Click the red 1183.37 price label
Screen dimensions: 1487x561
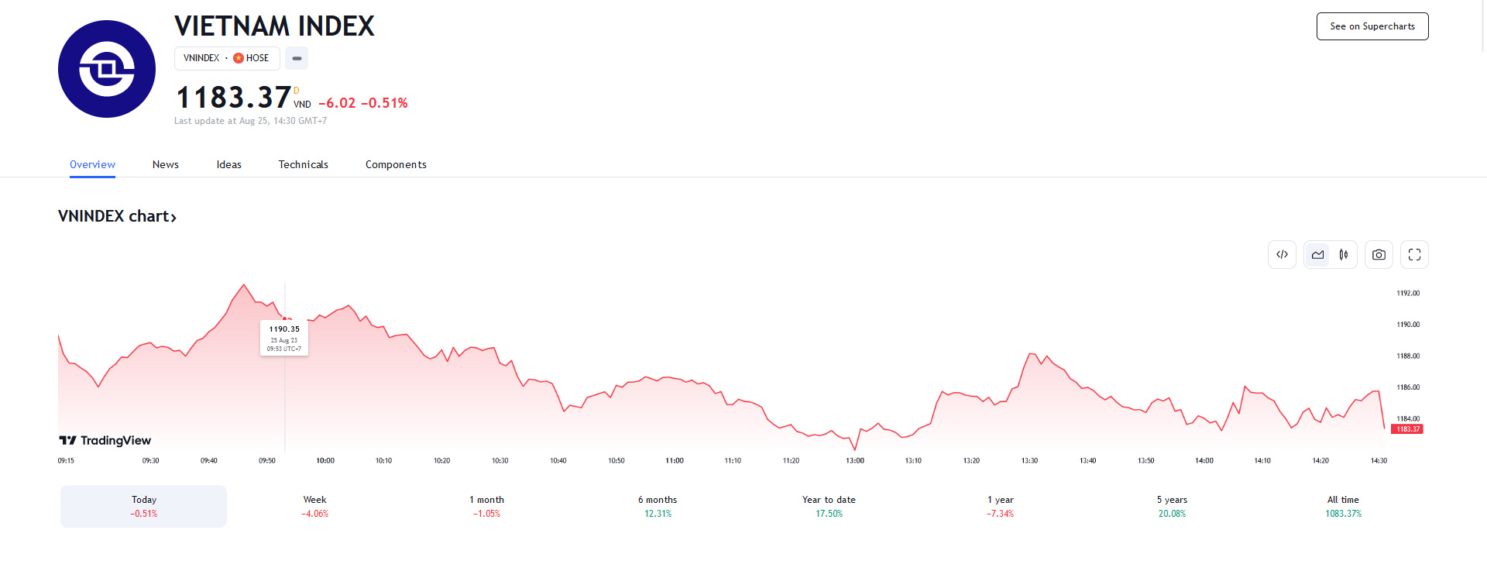1407,429
